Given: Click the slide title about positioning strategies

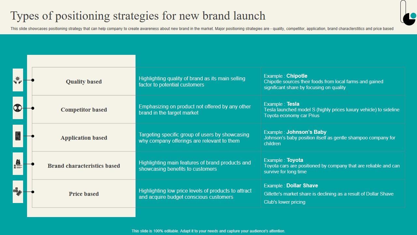Looking at the screenshot, I should 138,16.
